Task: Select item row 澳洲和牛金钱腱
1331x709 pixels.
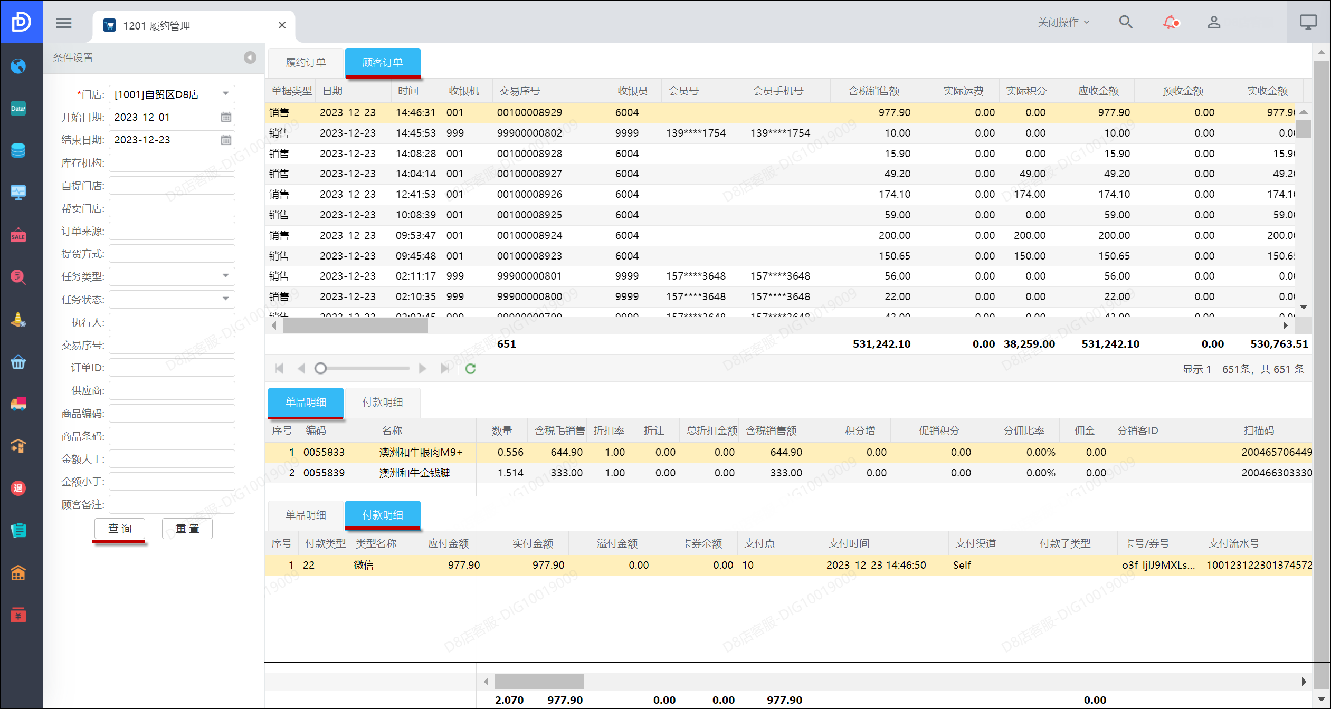Action: point(788,473)
